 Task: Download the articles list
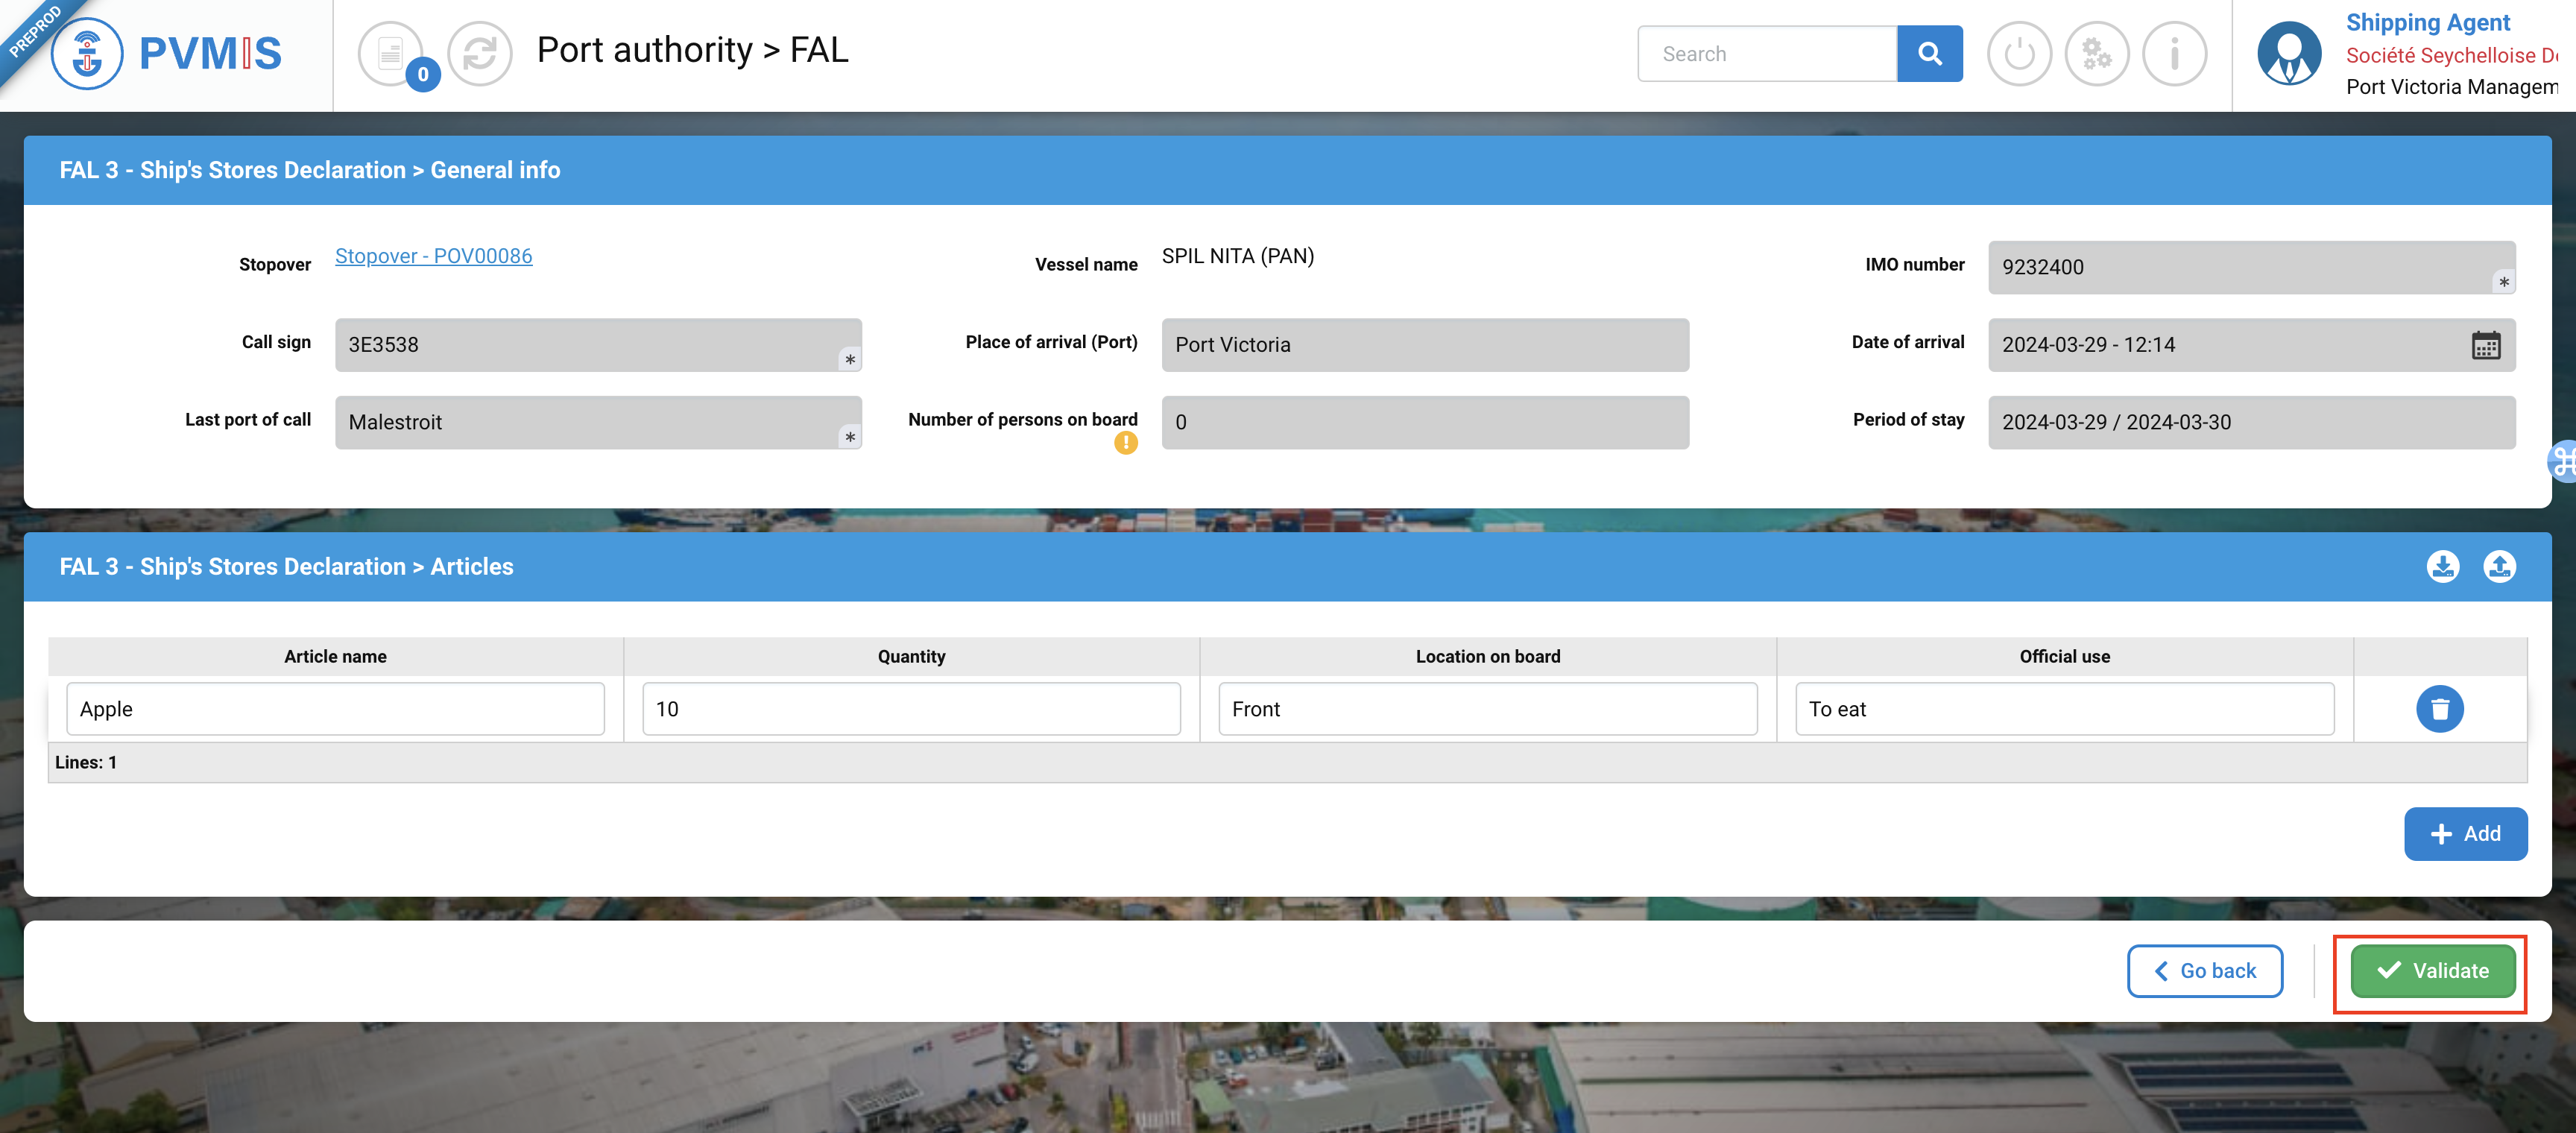(2442, 566)
